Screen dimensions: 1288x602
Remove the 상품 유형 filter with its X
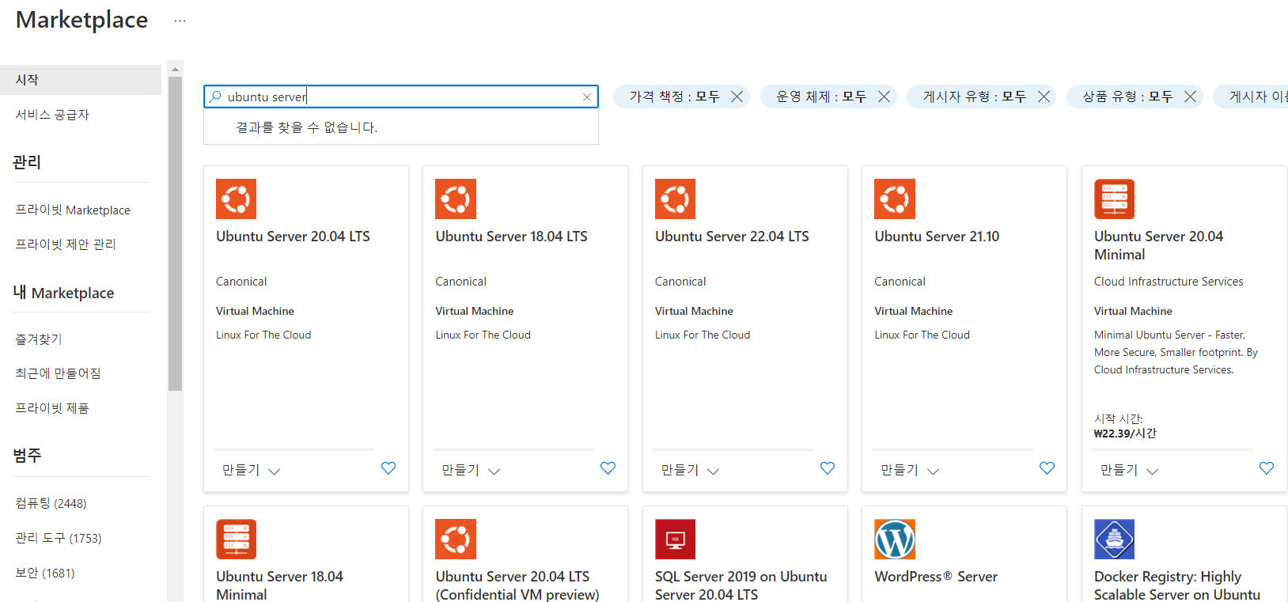coord(1190,97)
